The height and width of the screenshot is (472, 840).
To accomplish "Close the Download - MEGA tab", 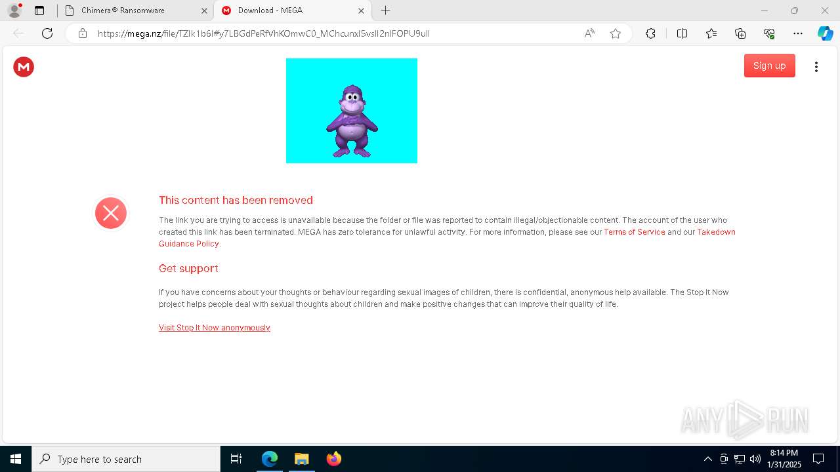I will pos(361,10).
